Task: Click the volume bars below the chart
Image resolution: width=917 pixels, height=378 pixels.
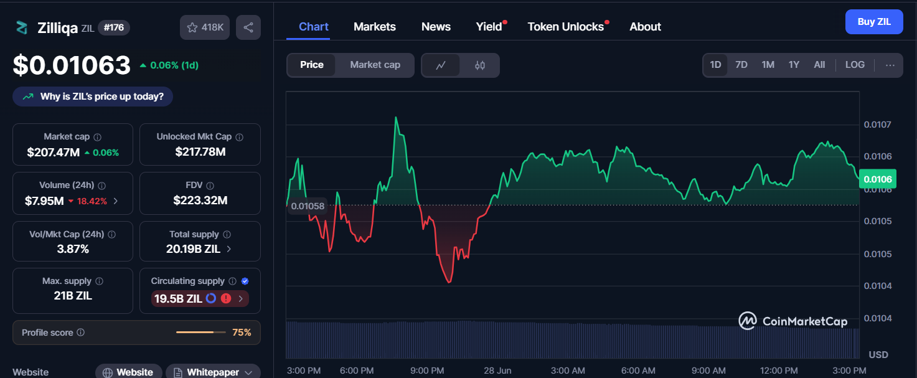Action: click(573, 340)
